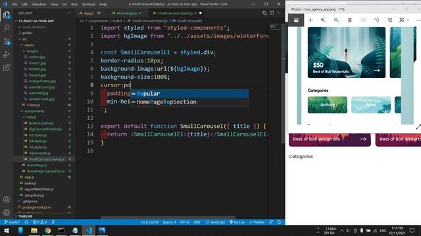
Task: Open BigCarousel.styled.js in explorer
Action: [45, 129]
